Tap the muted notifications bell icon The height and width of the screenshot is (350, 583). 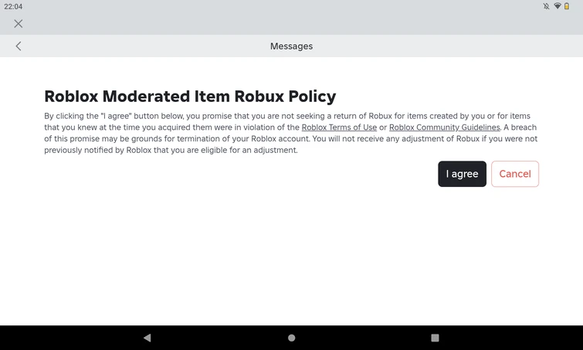(546, 6)
